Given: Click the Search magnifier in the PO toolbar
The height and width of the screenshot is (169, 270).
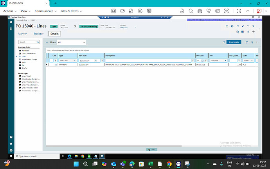Looking at the screenshot, I should click(x=254, y=26).
